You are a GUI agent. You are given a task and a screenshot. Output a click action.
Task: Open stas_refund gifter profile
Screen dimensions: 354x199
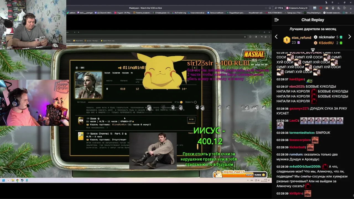(301, 38)
